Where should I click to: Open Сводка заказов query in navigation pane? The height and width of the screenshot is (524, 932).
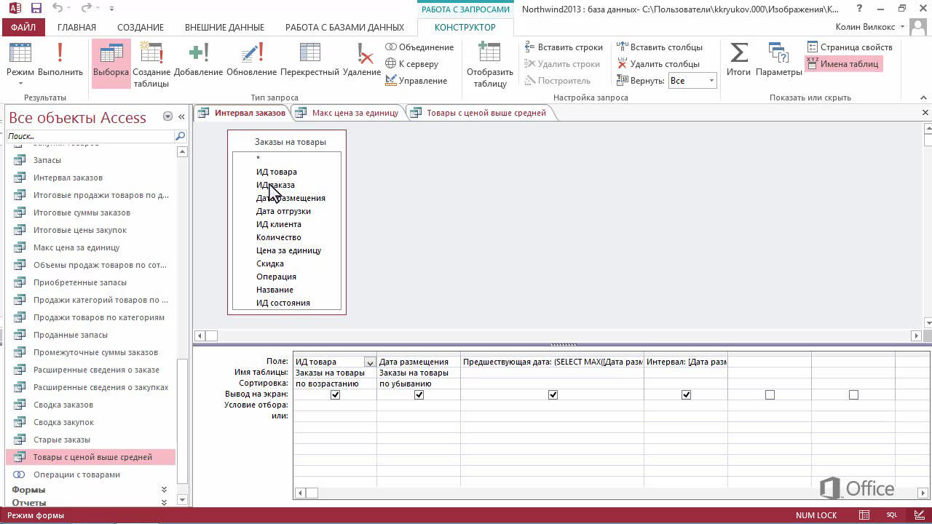point(63,405)
